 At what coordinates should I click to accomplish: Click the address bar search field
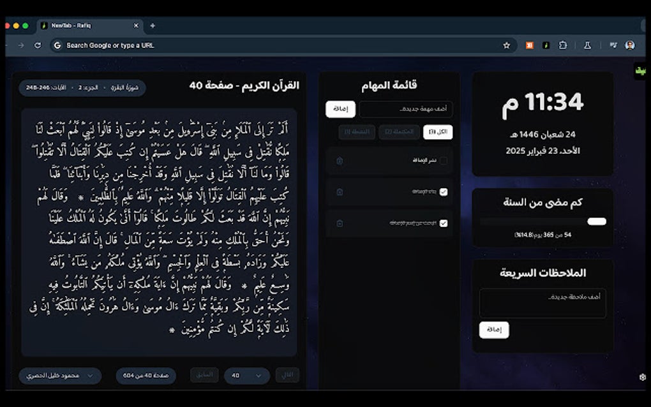coord(282,45)
